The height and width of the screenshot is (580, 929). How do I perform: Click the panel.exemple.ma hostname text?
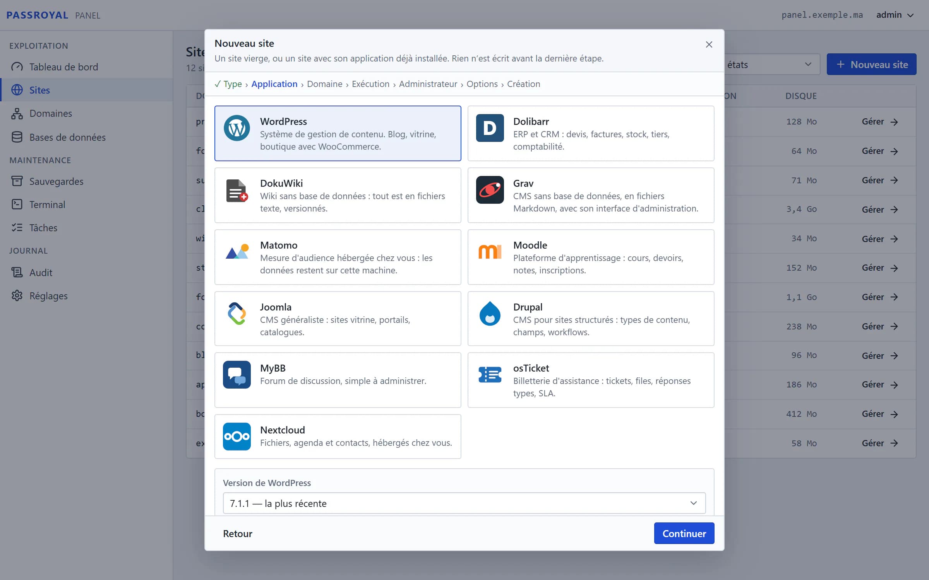pyautogui.click(x=822, y=15)
